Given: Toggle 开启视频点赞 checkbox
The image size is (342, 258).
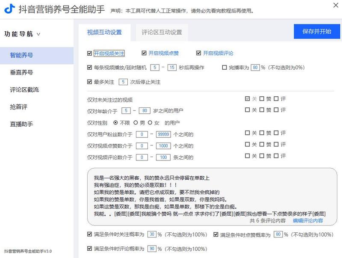Looking at the screenshot, I should (144, 53).
